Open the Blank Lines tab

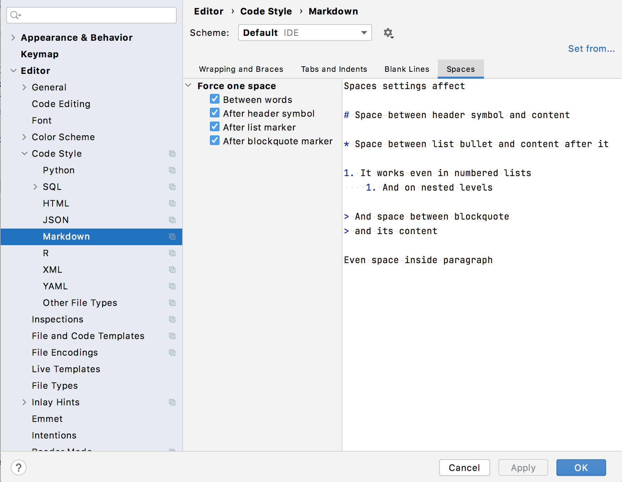[x=407, y=69]
